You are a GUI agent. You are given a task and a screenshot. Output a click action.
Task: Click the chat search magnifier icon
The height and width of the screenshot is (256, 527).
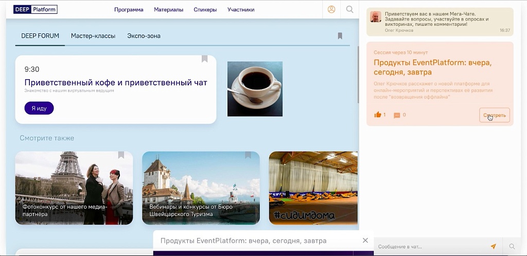coord(512,247)
